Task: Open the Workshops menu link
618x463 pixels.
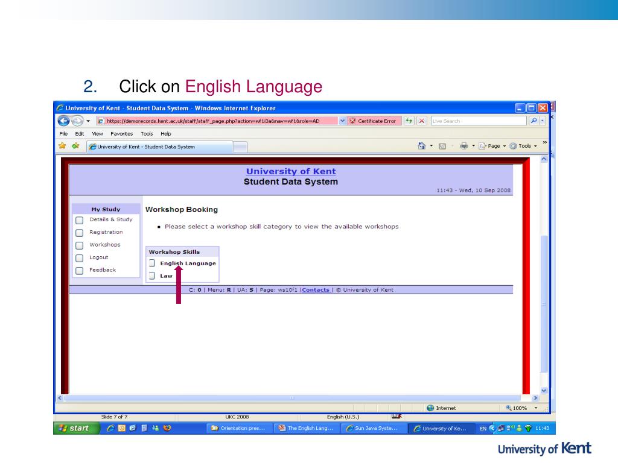Action: [x=105, y=245]
